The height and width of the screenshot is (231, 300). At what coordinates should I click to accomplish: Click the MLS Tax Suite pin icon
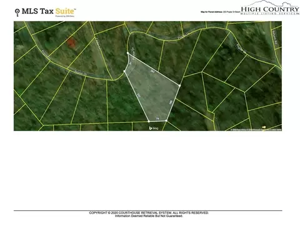[17, 12]
